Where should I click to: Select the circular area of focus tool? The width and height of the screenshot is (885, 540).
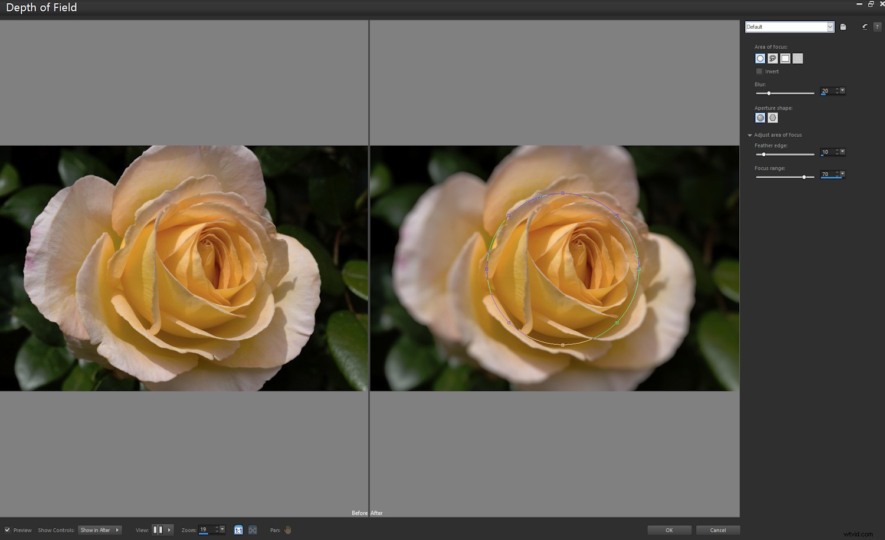(760, 58)
